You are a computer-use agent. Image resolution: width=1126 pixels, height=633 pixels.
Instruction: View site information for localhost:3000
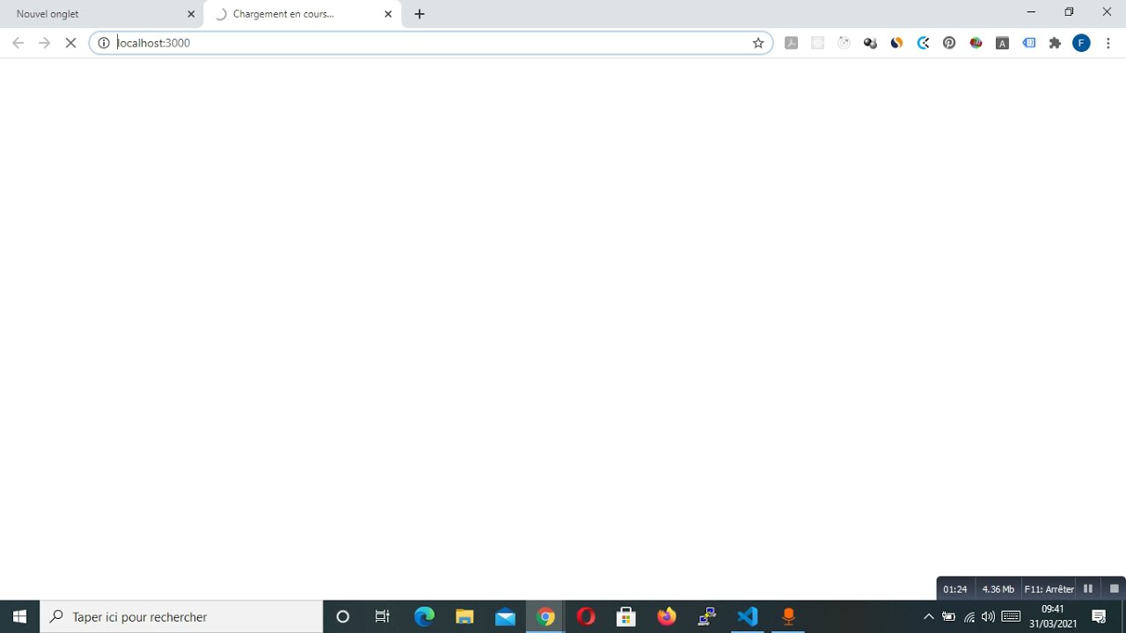coord(104,42)
